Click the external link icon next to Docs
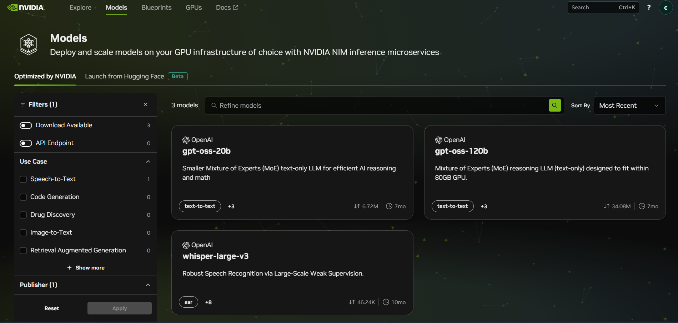Screen dimensions: 678x323 (x=236, y=7)
